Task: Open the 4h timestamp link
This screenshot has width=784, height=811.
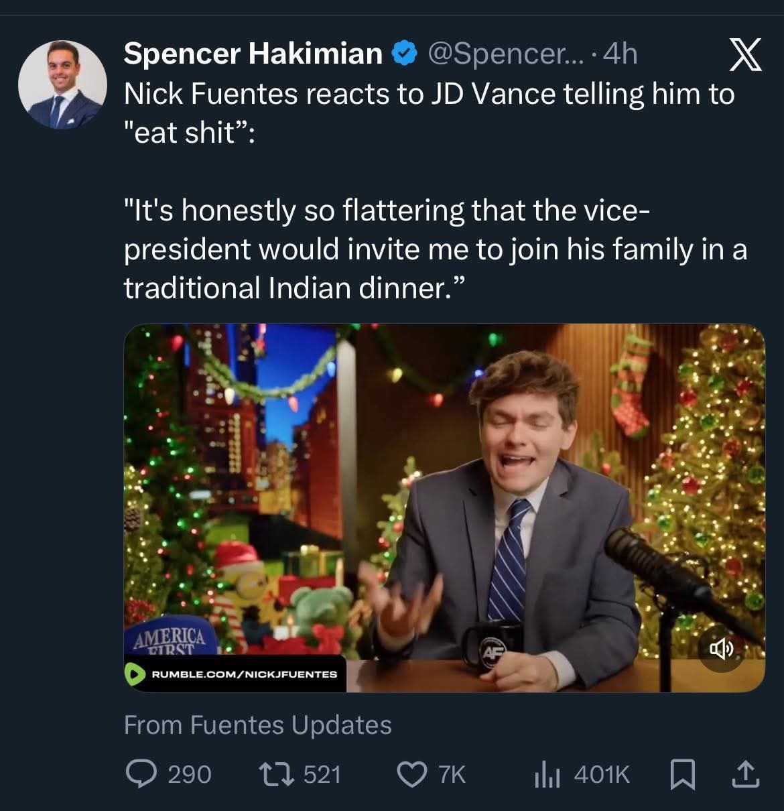Action: pyautogui.click(x=620, y=54)
